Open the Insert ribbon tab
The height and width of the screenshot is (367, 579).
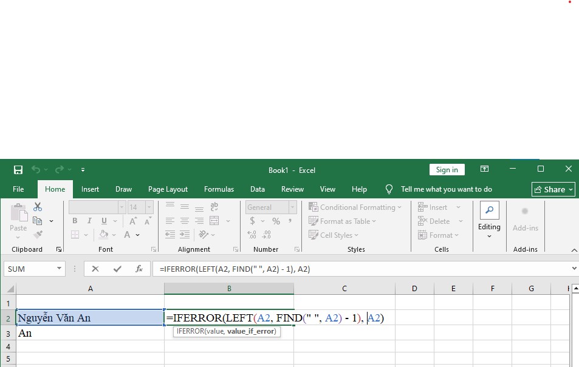tap(90, 189)
